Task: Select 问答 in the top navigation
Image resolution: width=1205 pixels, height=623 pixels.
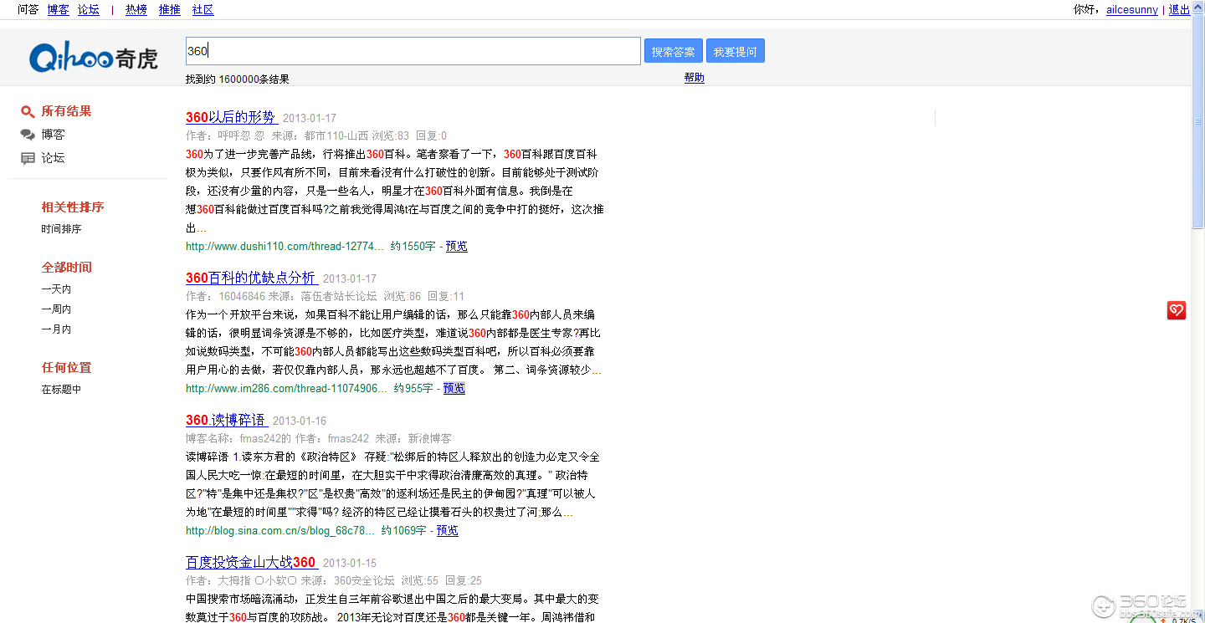Action: (x=28, y=10)
